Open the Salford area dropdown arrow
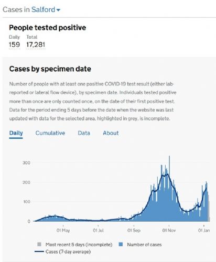 tap(58, 10)
